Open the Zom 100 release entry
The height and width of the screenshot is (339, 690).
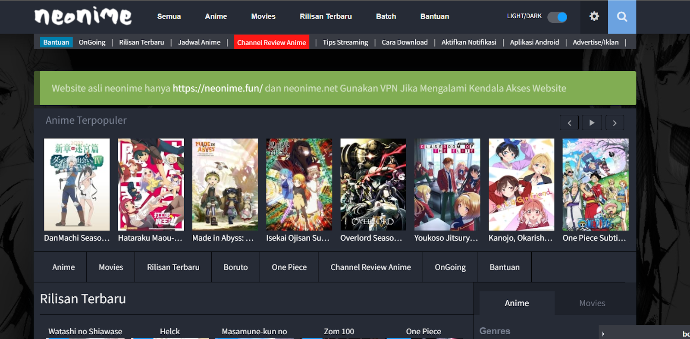coord(339,332)
